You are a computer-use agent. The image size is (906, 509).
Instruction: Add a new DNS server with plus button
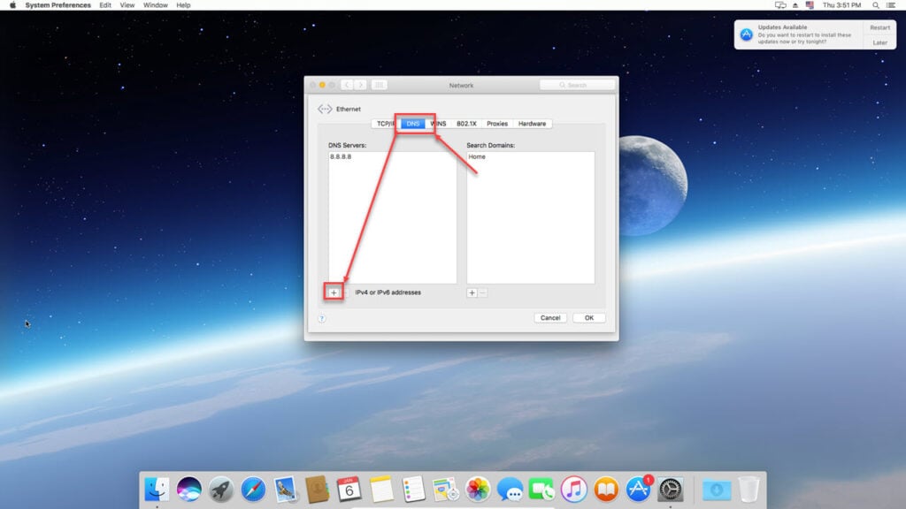[334, 292]
